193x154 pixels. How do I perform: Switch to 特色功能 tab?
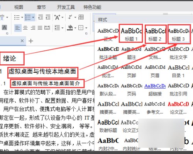tap(92, 7)
